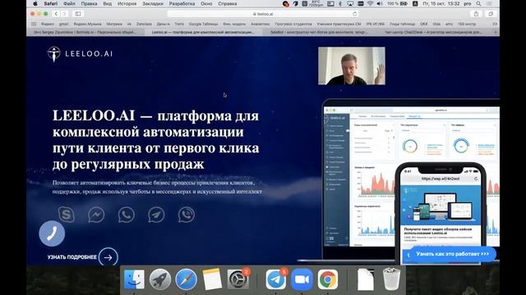Open the Яндекс.Музыка bookmark
The width and height of the screenshot is (526, 295).
pos(87,24)
